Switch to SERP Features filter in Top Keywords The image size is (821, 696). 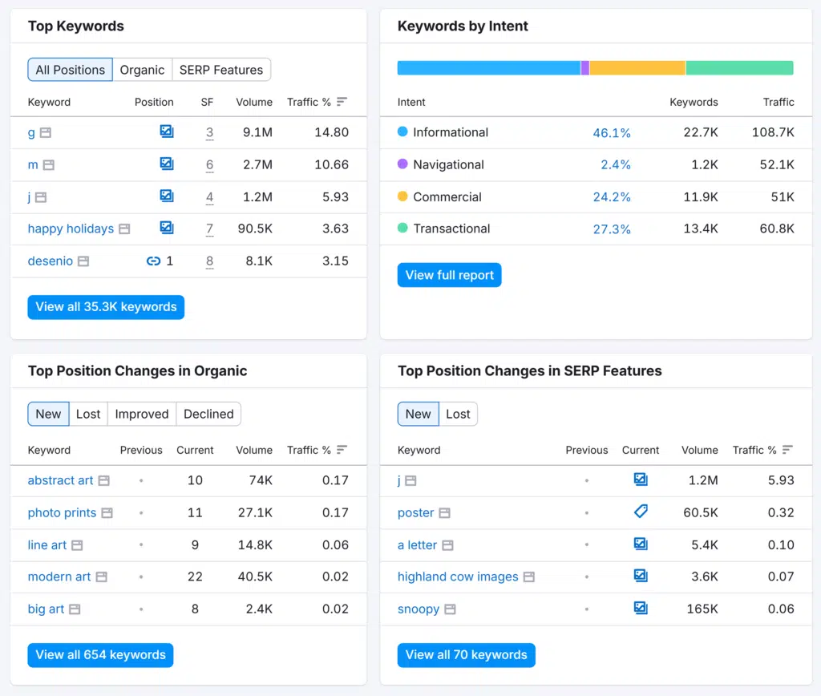(221, 70)
